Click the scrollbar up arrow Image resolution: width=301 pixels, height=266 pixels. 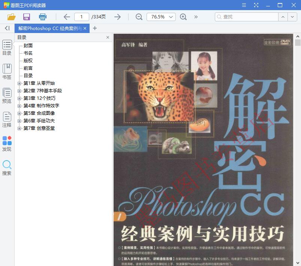coord(298,36)
